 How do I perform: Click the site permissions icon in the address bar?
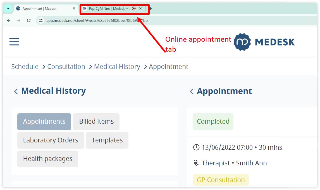click(x=40, y=20)
